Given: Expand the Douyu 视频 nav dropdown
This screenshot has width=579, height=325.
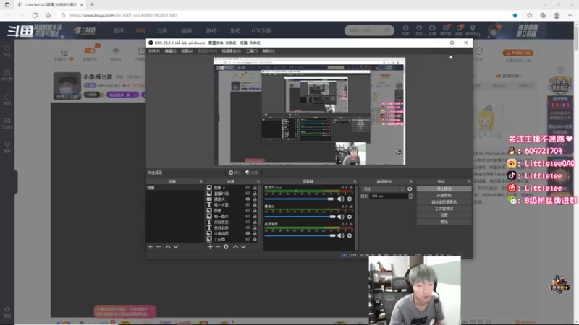Looking at the screenshot, I should tap(187, 30).
